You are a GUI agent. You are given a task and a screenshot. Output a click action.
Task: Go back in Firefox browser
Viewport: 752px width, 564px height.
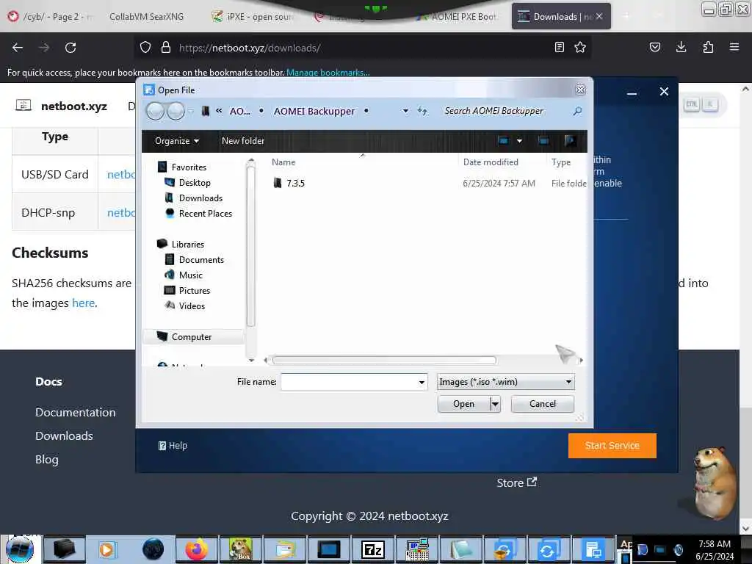click(x=18, y=48)
